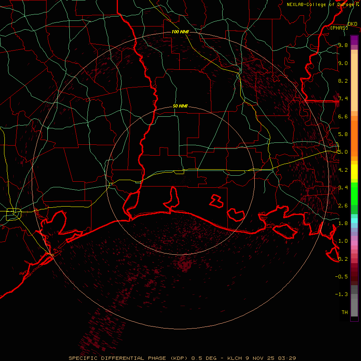
Task: Click the 7.4 value on the color scale
Action: coord(343,99)
